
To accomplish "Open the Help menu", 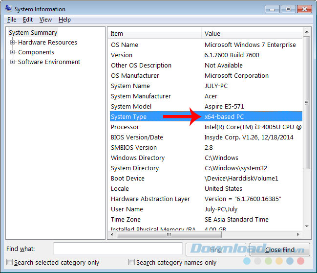I will coord(64,20).
